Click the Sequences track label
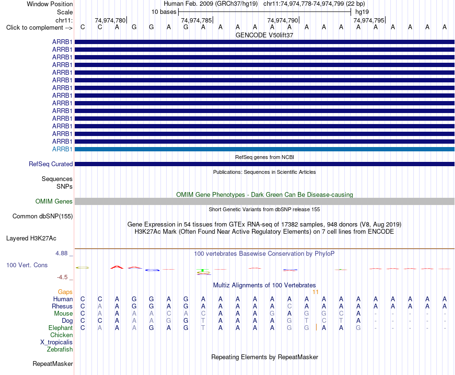Image resolution: width=455 pixels, height=375 pixels. click(x=57, y=179)
